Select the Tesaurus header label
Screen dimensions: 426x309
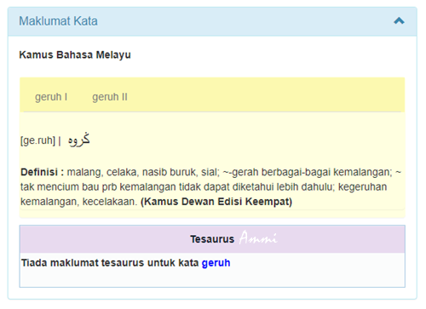tap(212, 239)
